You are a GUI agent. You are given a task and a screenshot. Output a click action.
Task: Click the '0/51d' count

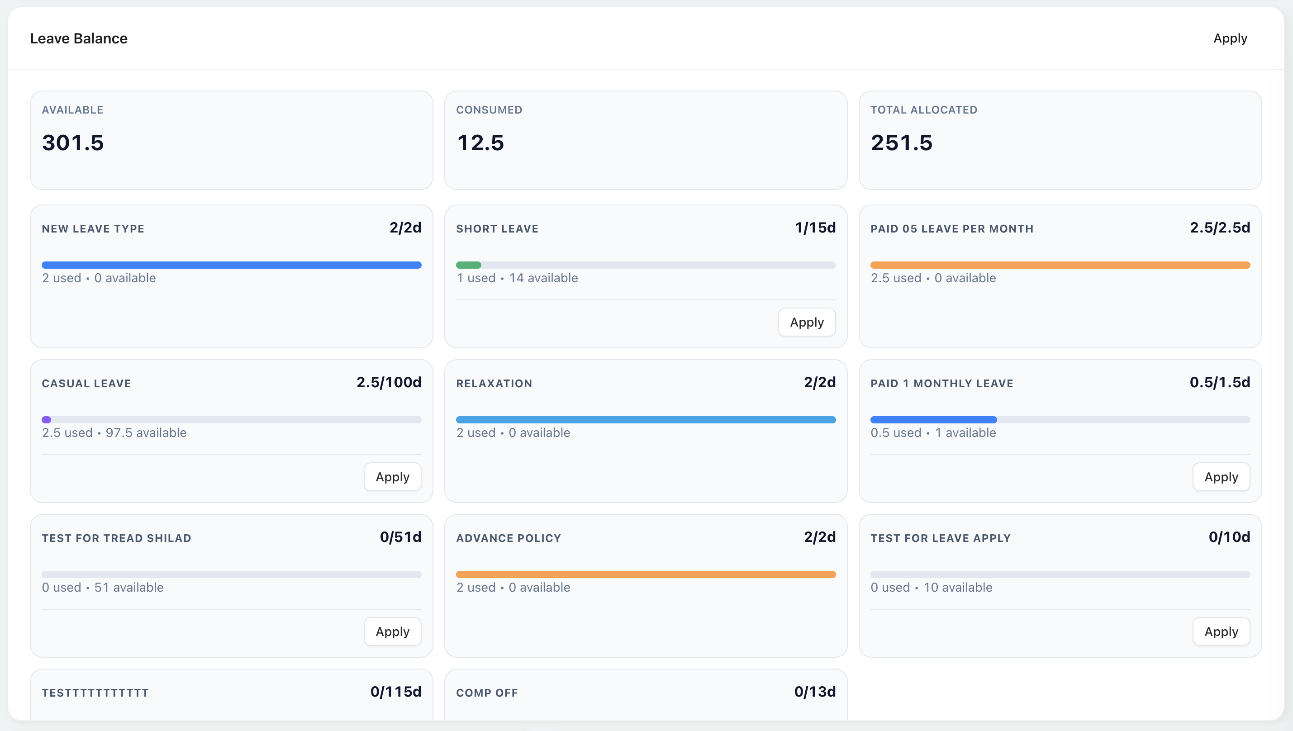point(400,537)
